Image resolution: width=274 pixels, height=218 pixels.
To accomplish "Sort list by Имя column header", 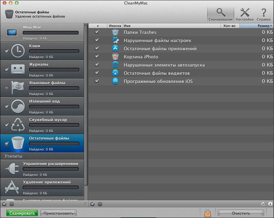I will 172,26.
